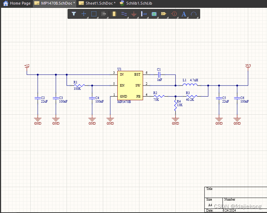The width and height of the screenshot is (267, 213).
Task: Select resistor R2 symbol
Action: pyautogui.click(x=159, y=97)
